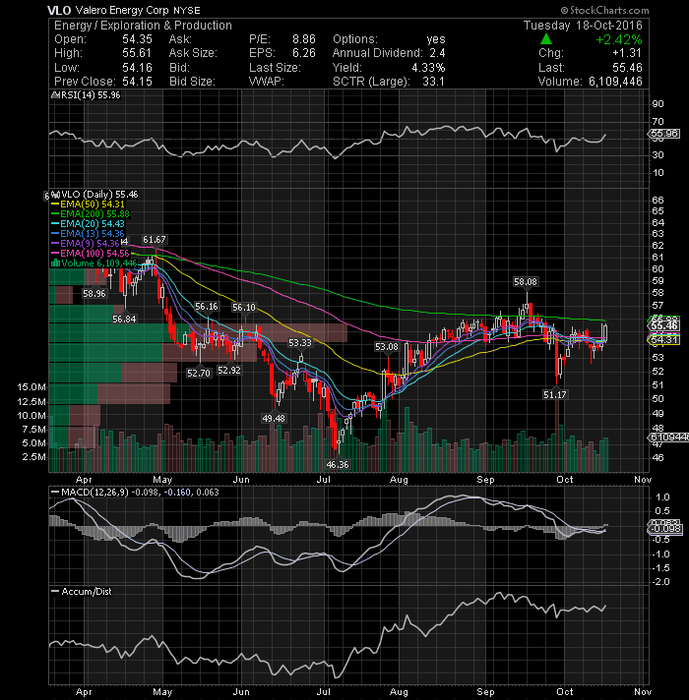Click the Tuesday 18-Oct-2016 date
The height and width of the screenshot is (700, 689).
coord(583,26)
